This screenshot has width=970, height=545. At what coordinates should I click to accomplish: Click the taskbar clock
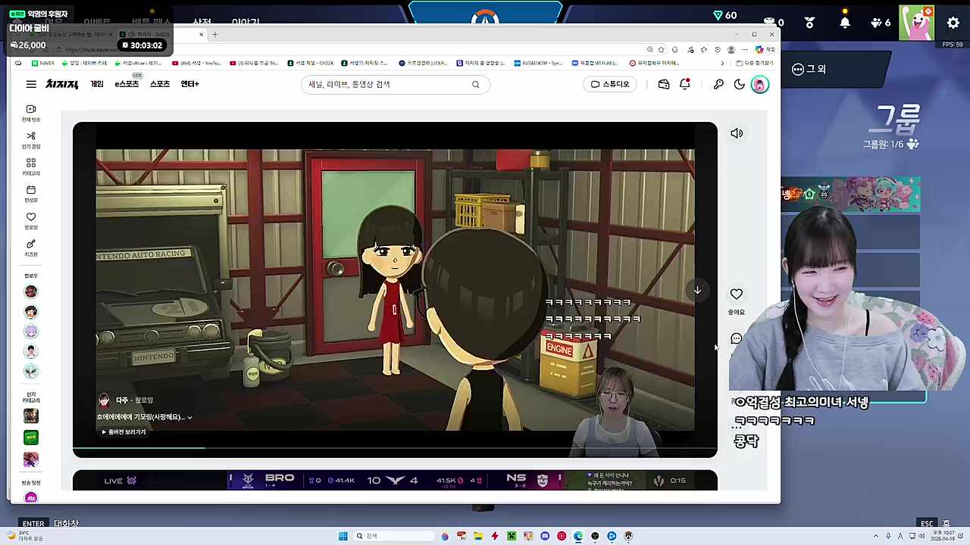tap(942, 536)
